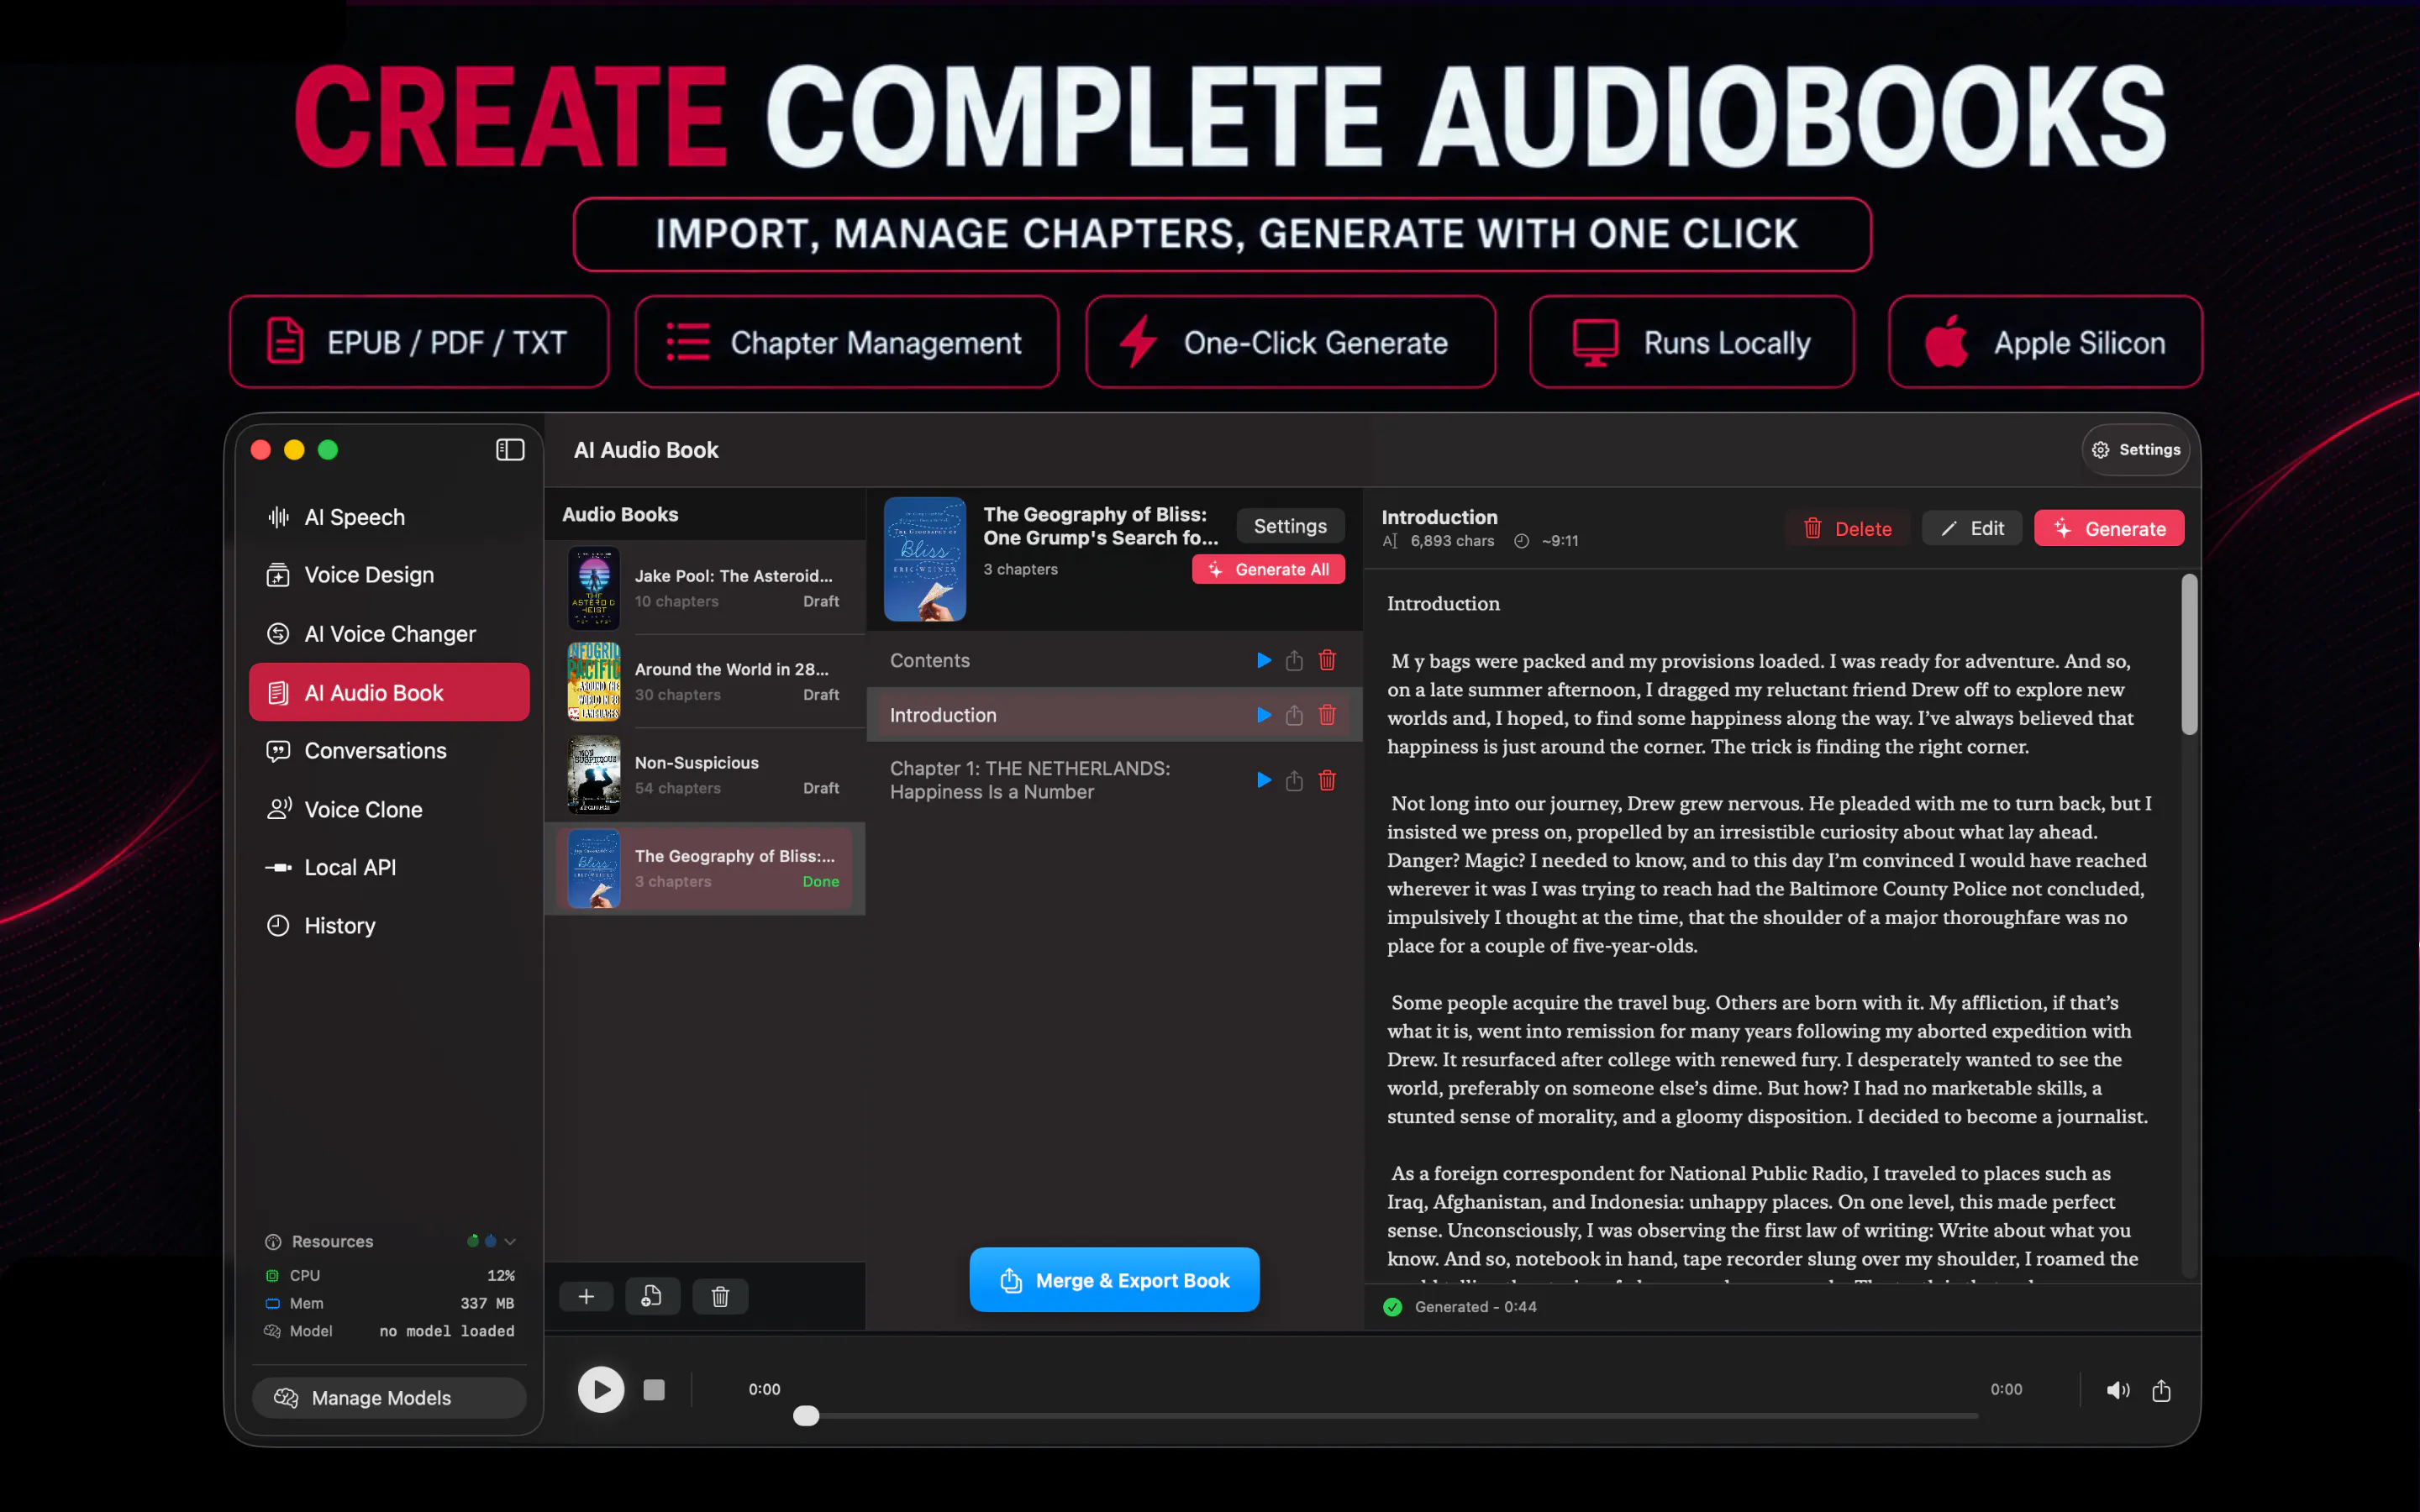Click the Mem usage indicator

point(389,1303)
